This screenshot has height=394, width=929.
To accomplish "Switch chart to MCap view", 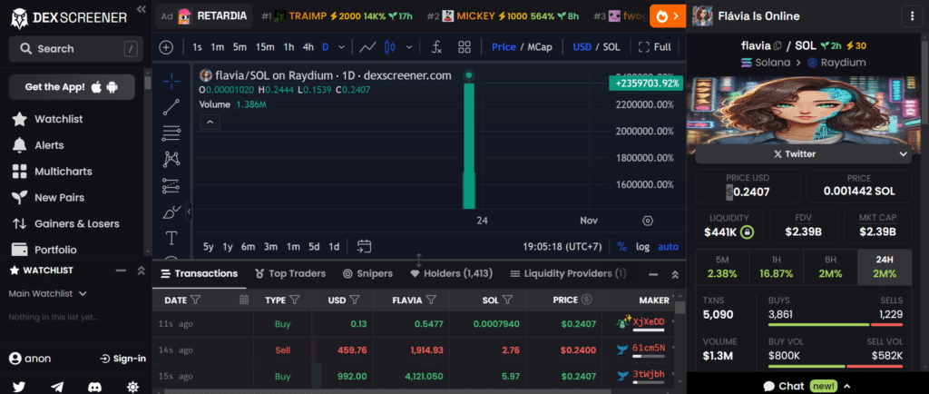I will tap(541, 47).
